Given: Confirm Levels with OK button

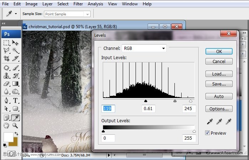Looking at the screenshot, I should pos(219,51).
